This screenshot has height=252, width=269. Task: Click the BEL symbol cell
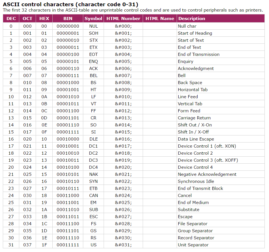coord(93,76)
